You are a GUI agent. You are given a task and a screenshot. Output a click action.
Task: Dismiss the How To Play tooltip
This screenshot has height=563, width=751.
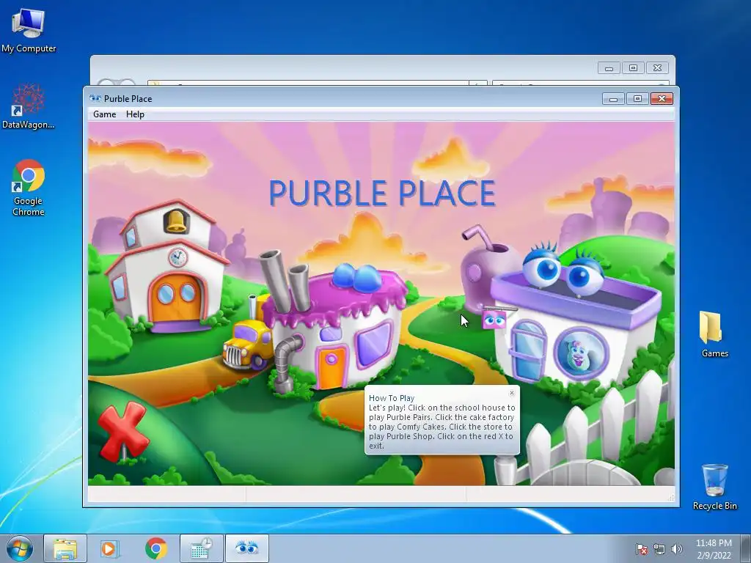pyautogui.click(x=511, y=393)
